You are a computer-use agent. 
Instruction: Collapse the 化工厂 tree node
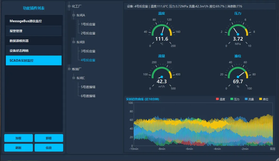click(69, 6)
